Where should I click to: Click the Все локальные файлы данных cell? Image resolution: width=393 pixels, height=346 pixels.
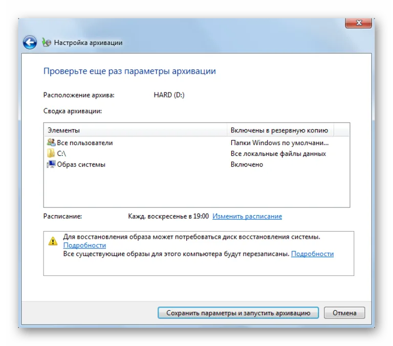click(278, 153)
